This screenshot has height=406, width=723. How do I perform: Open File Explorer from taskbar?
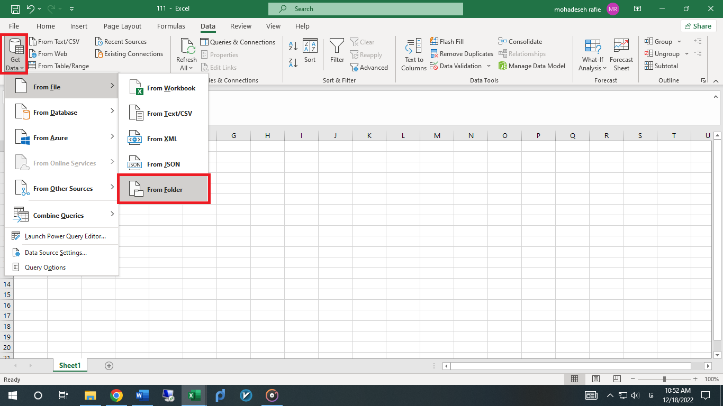tap(91, 395)
